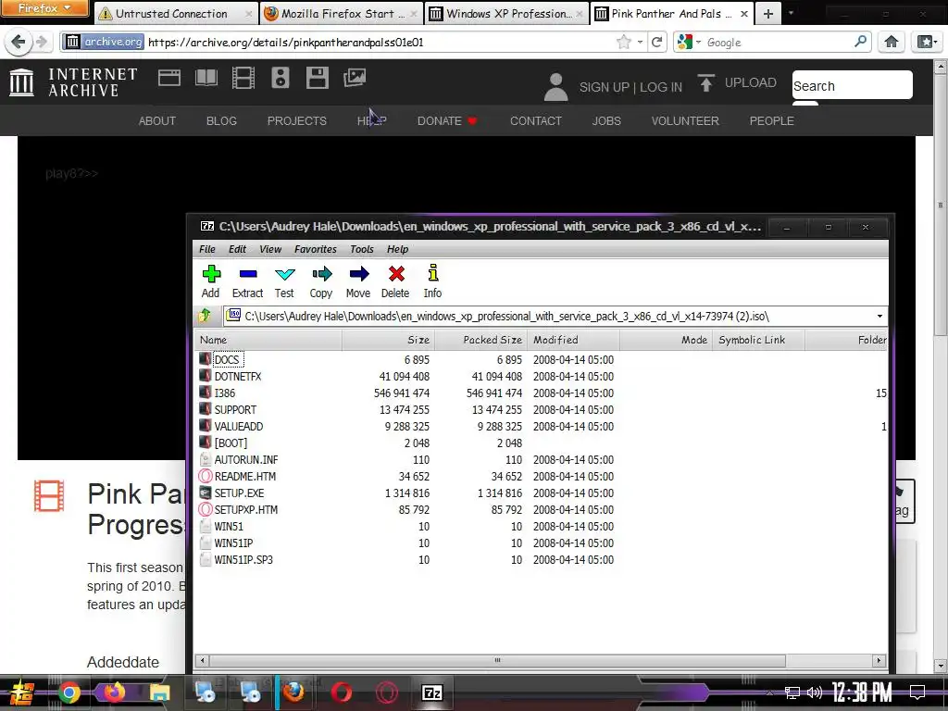Image resolution: width=948 pixels, height=711 pixels.
Task: Click the SIGN UP | LOG IN link
Action: (630, 87)
